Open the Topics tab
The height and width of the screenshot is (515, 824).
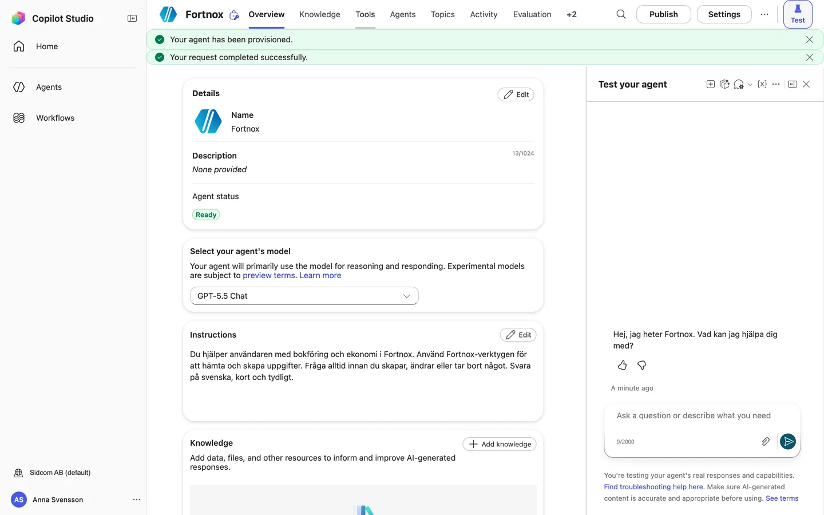tap(443, 14)
